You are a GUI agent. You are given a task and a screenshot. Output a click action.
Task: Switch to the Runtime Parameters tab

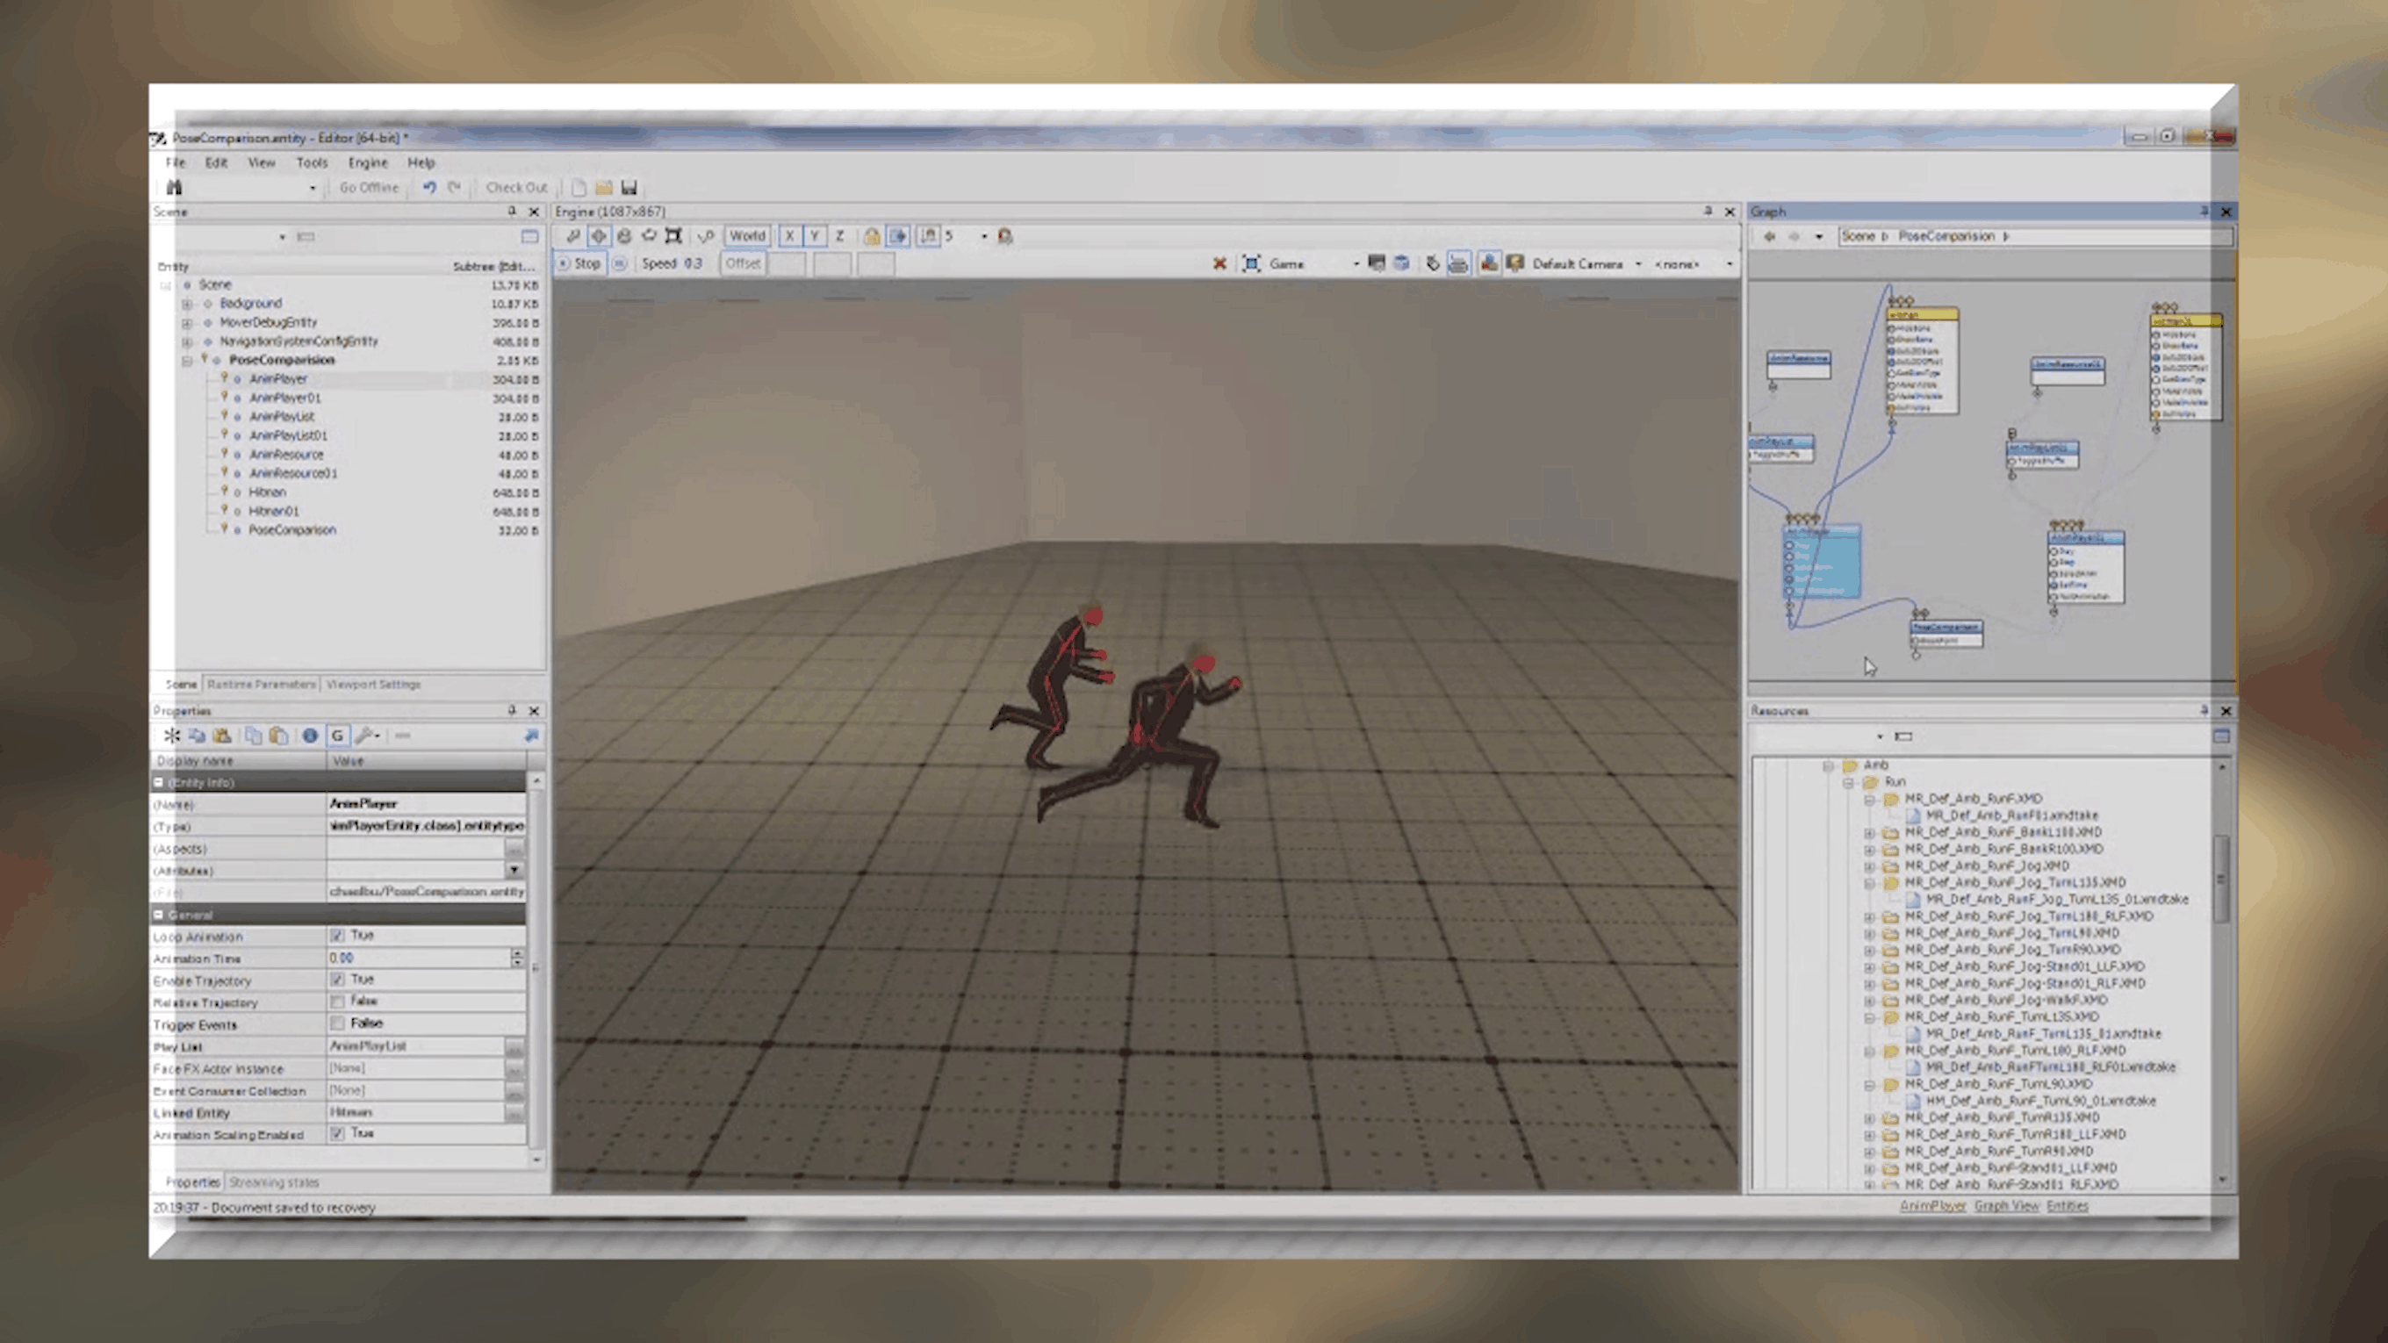(x=262, y=684)
